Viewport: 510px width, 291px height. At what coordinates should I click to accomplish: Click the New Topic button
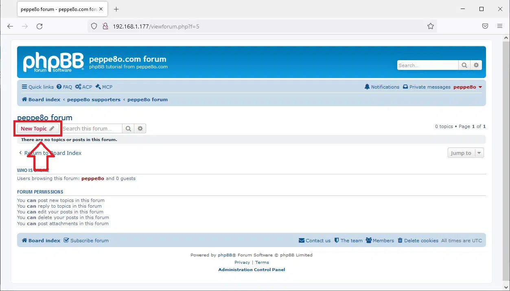[38, 128]
